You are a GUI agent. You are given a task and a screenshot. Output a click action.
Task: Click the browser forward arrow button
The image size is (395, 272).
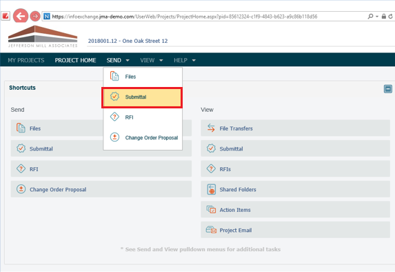tap(35, 17)
